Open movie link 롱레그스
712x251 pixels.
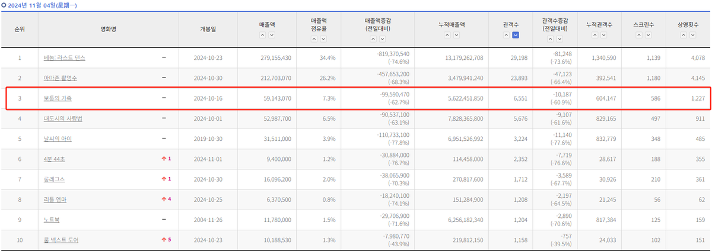pos(55,179)
